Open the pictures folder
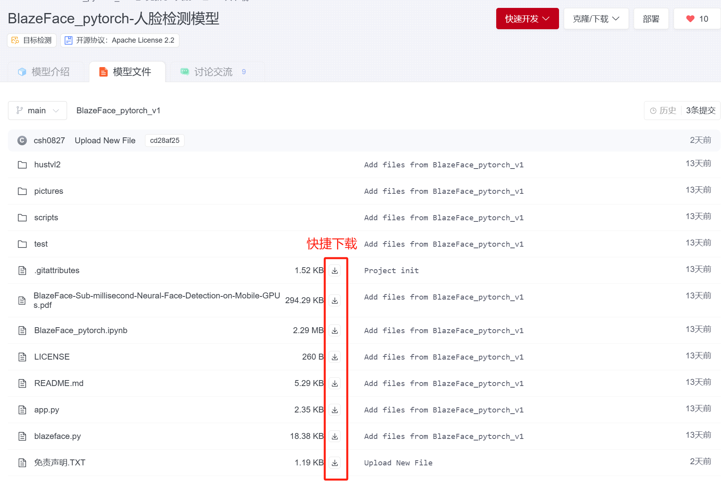The width and height of the screenshot is (721, 493). tap(49, 191)
